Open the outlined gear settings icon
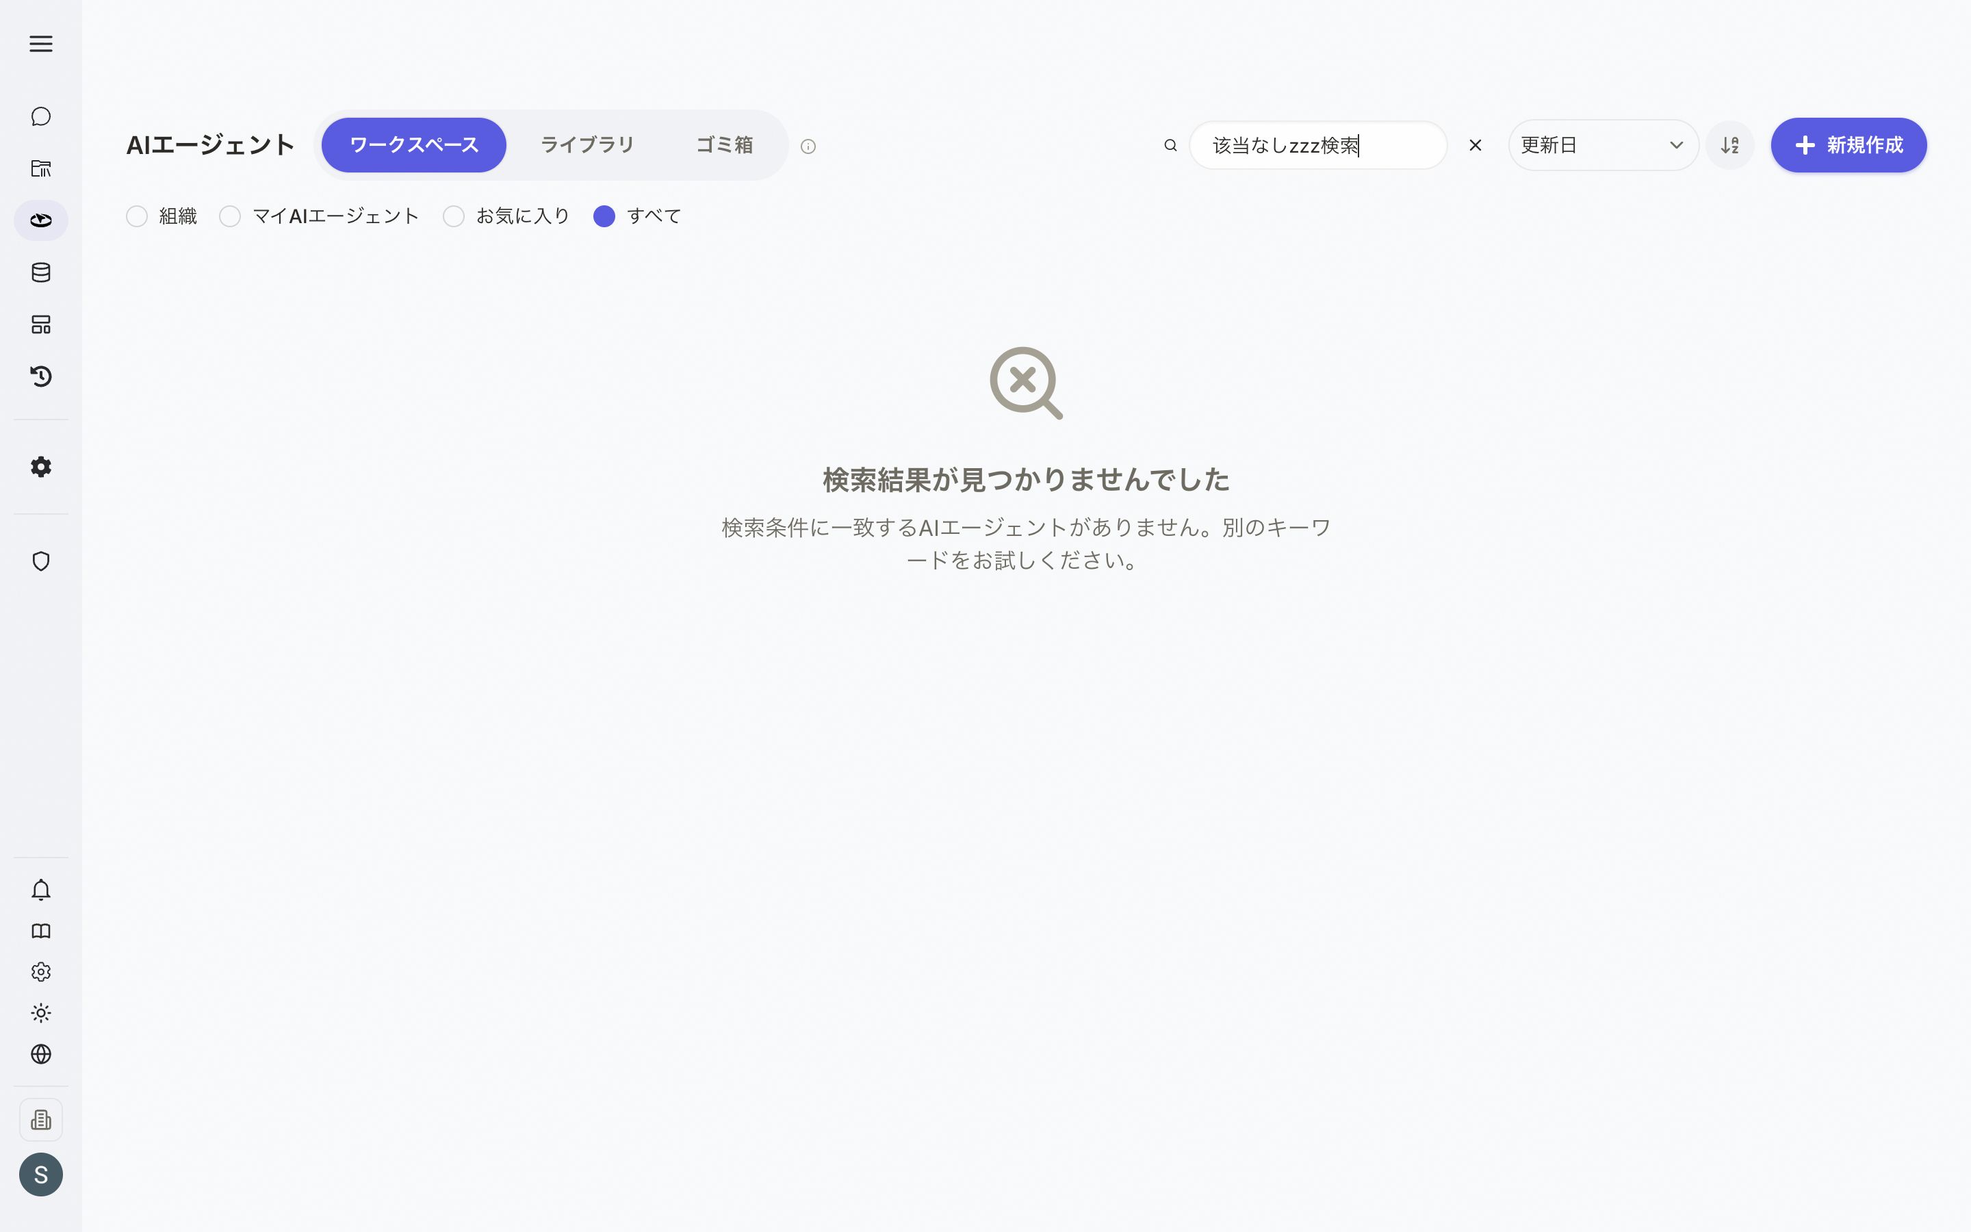 tap(41, 972)
